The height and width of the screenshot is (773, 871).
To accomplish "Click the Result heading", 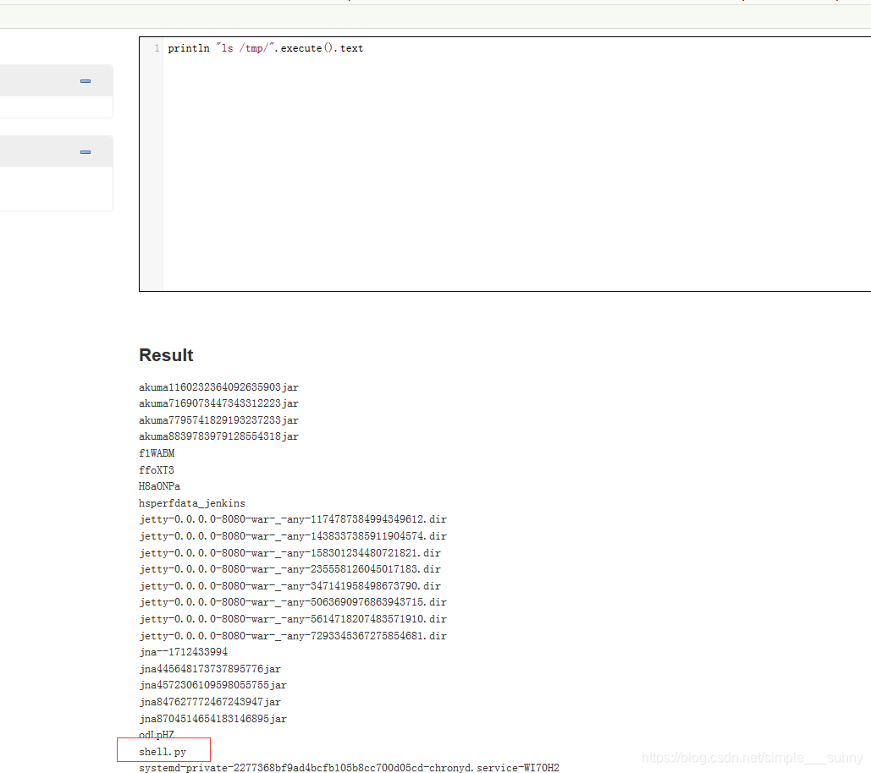I will pyautogui.click(x=166, y=355).
